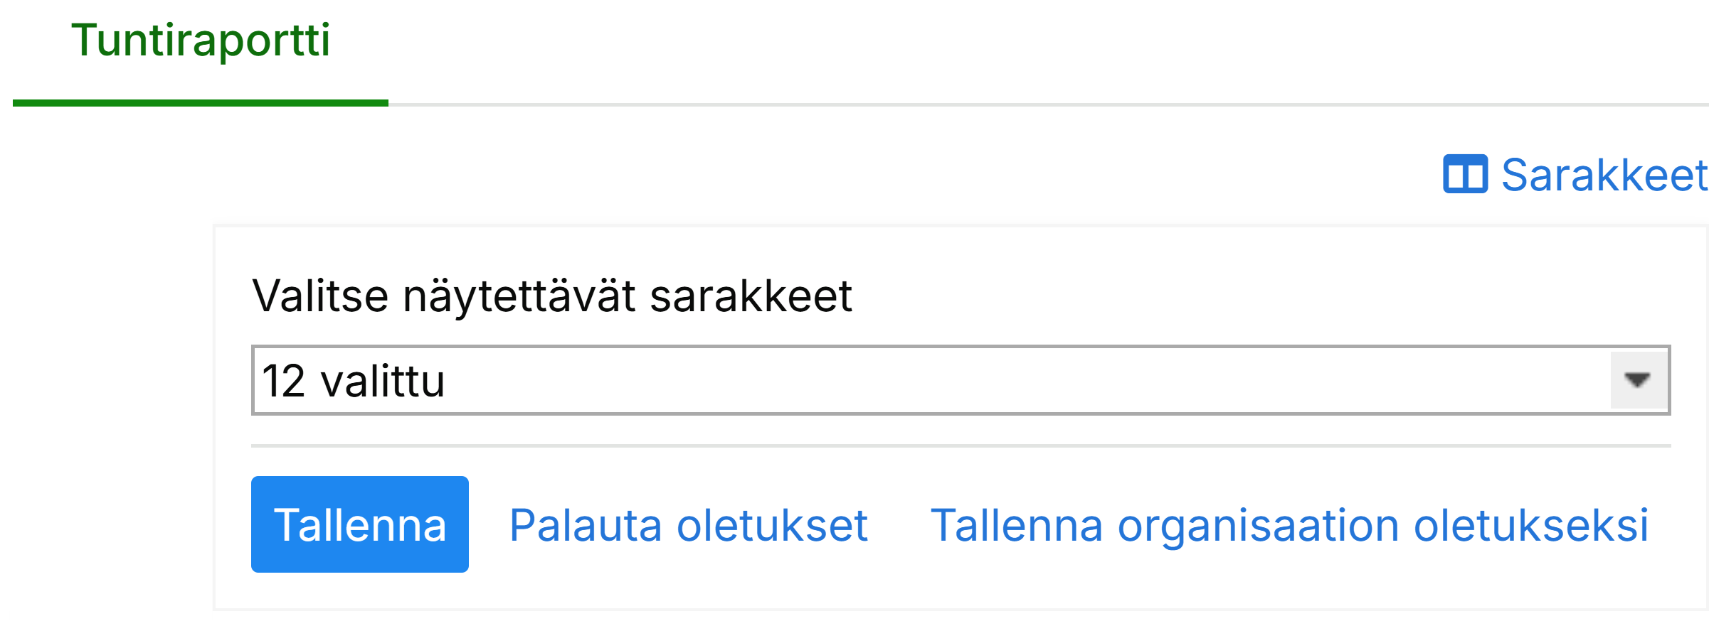Screen dimensions: 1709x621
Task: Open the '12 valittu' column selector field
Action: coord(925,380)
